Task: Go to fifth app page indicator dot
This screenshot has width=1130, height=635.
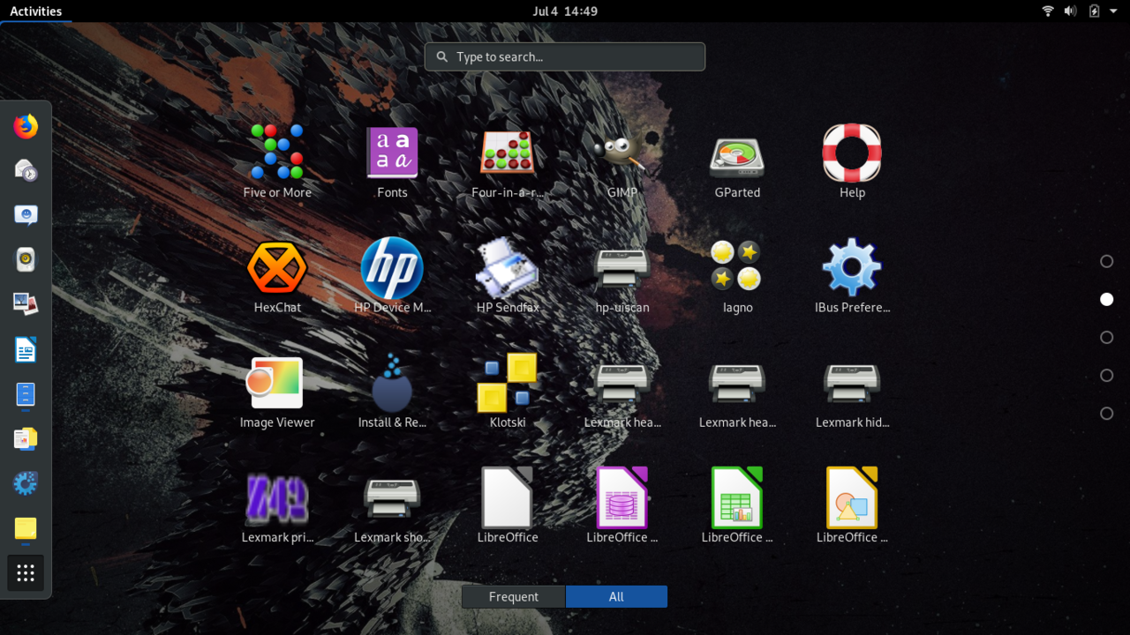Action: point(1107,414)
